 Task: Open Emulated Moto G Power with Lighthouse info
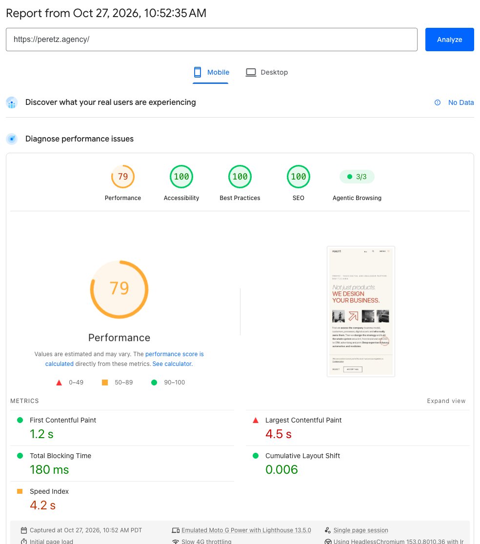(246, 530)
